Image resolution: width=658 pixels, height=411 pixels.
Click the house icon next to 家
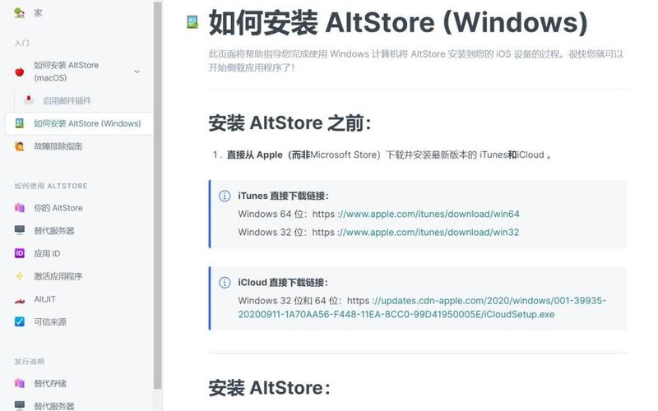click(19, 13)
